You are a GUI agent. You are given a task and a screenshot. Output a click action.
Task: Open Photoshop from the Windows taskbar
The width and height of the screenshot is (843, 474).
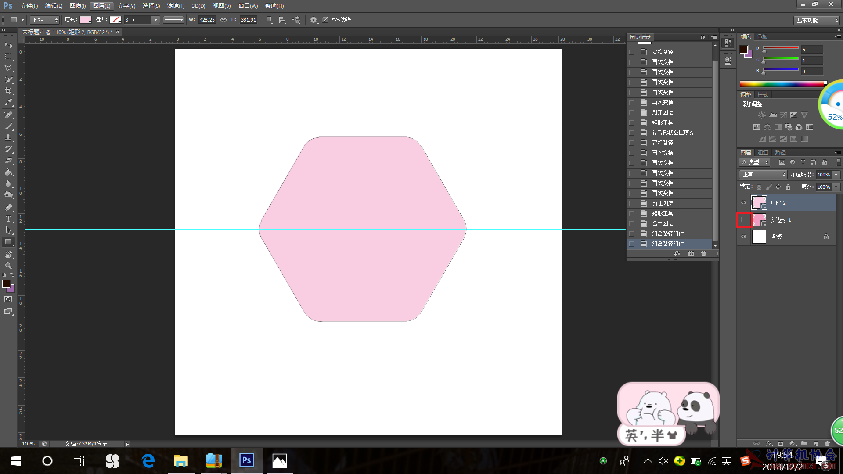pyautogui.click(x=246, y=460)
